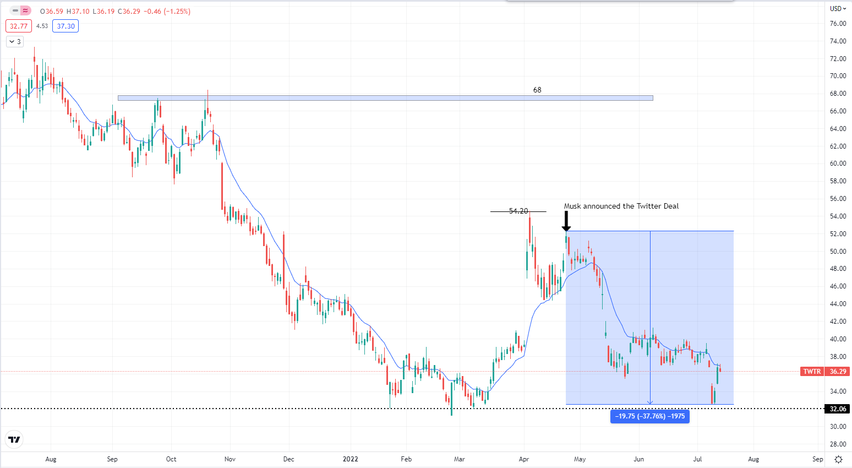
Task: Click the close price C36.29 in legend
Action: coord(129,11)
